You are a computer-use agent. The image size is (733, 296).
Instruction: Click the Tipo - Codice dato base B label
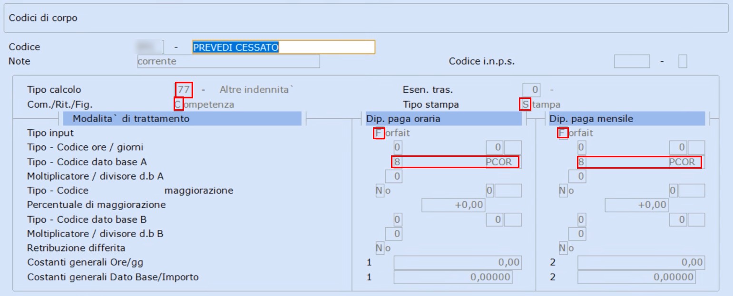pos(87,220)
